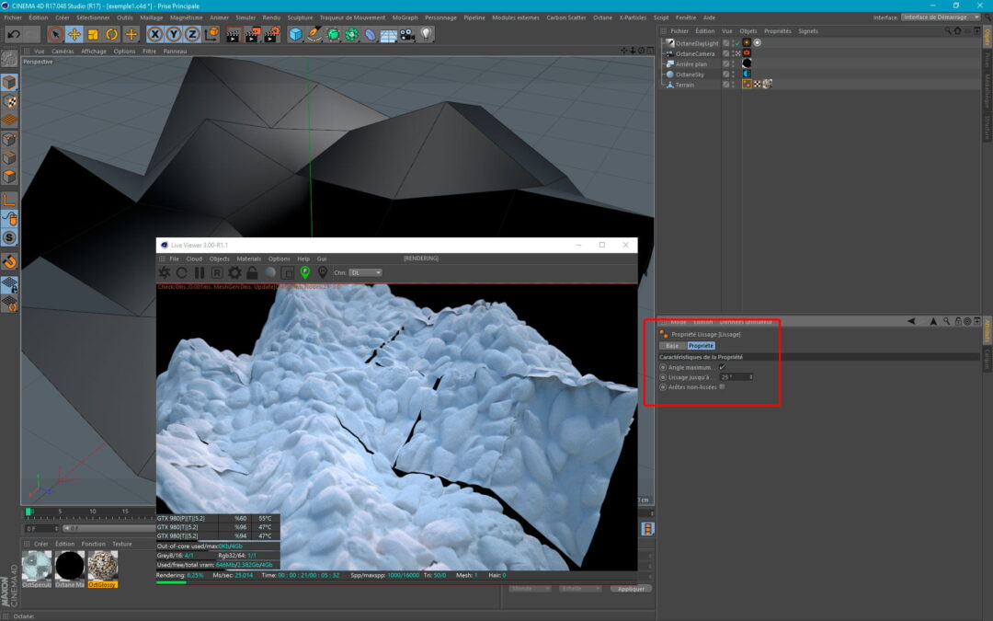Screen dimensions: 993x621
Task: Switch to the Base tab
Action: [x=672, y=345]
